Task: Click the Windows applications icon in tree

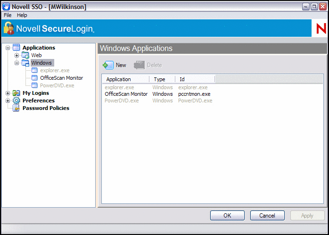Action: point(25,63)
